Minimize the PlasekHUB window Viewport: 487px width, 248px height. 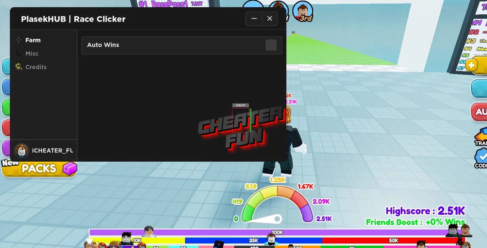254,19
